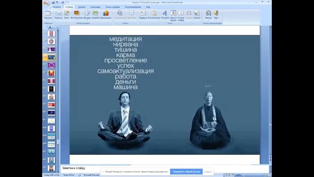Open the Photo album (Фотоальбом) tool

(77, 15)
